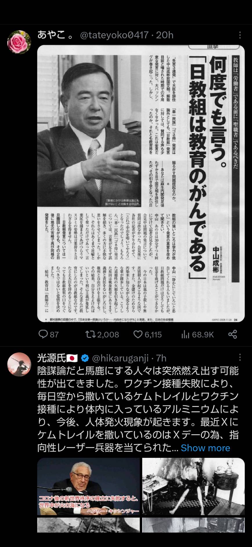
Task: Open reply icon with 87 comments
Action: pos(43,334)
